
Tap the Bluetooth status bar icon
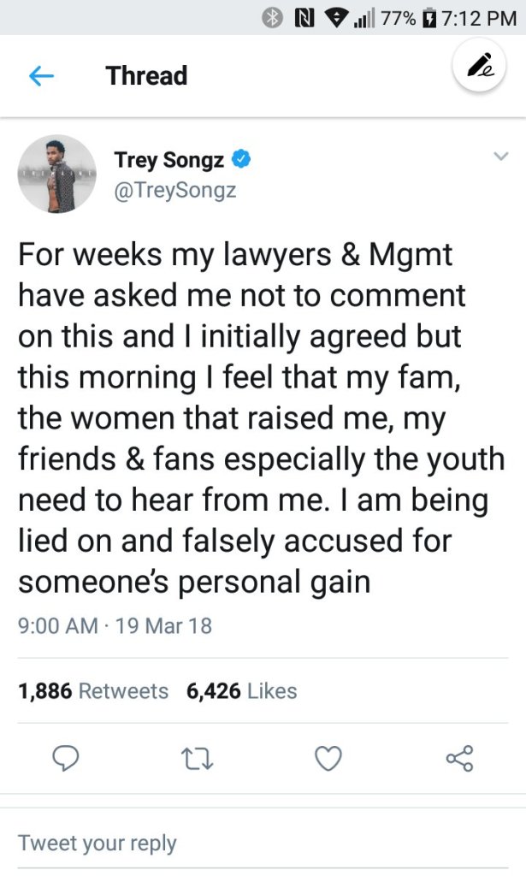click(x=272, y=17)
